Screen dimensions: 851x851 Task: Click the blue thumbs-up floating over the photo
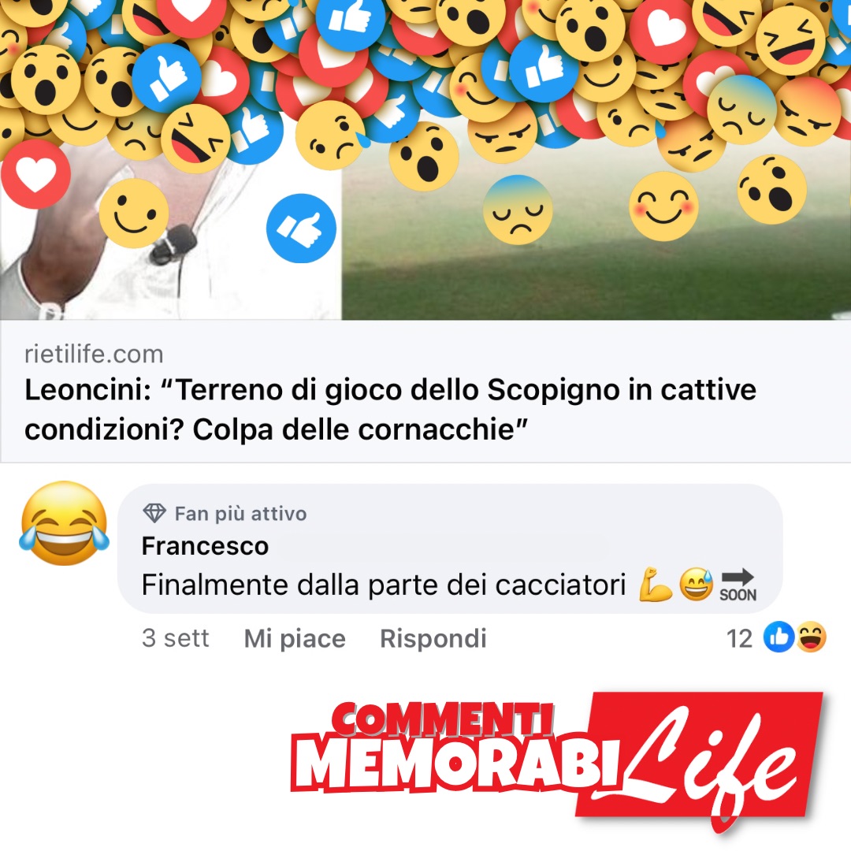pos(301,229)
